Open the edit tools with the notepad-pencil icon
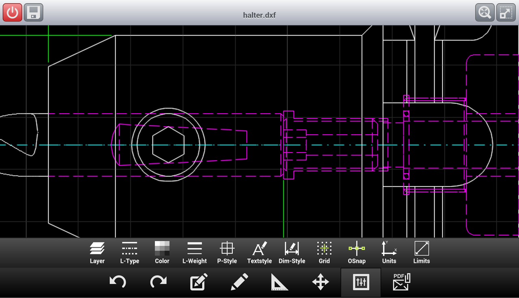The image size is (519, 298). tap(199, 282)
